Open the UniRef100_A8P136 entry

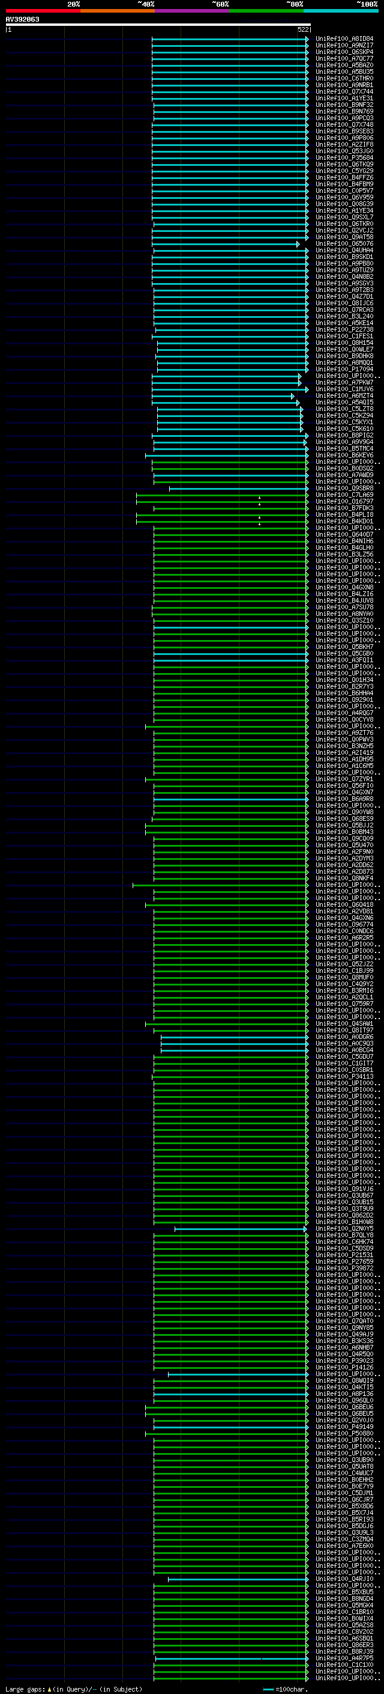(344, 1394)
